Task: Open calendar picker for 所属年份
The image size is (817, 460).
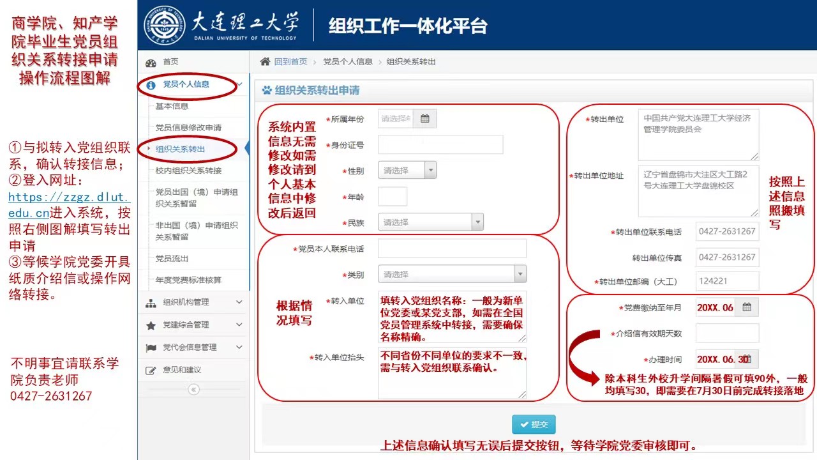Action: tap(425, 119)
